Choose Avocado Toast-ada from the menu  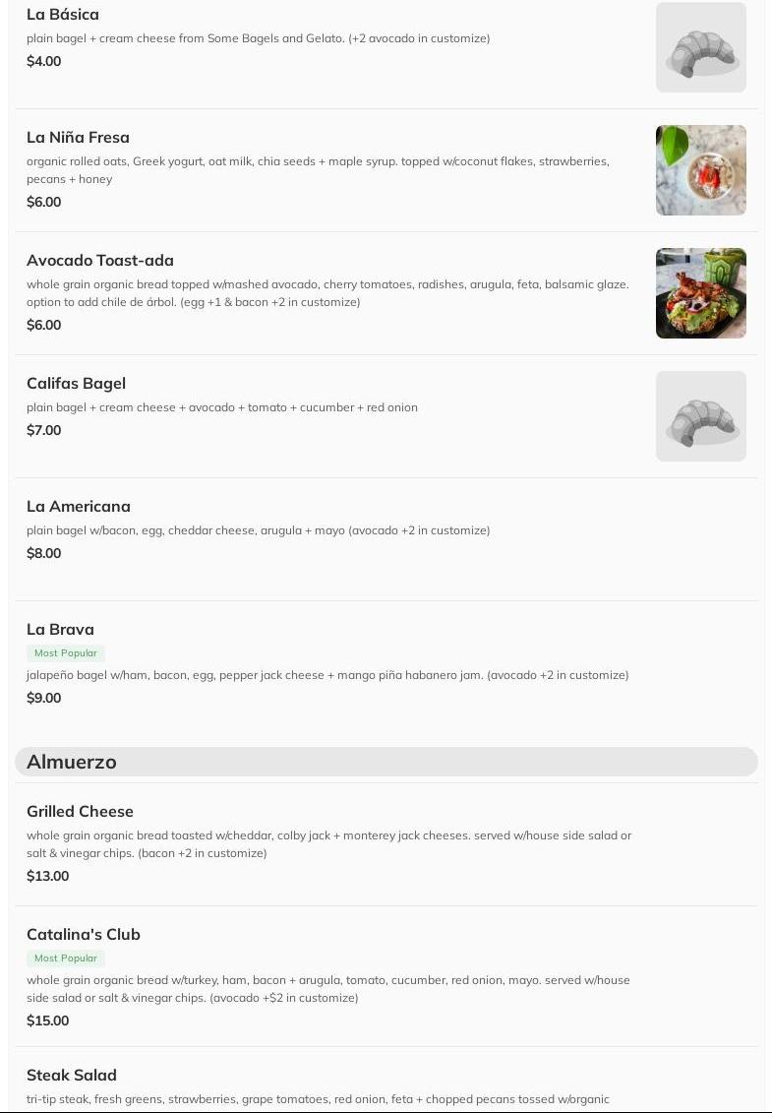[x=100, y=261]
